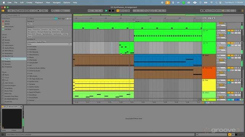Open User Library under Places
Screen dimensions: 245x137
coord(9,83)
